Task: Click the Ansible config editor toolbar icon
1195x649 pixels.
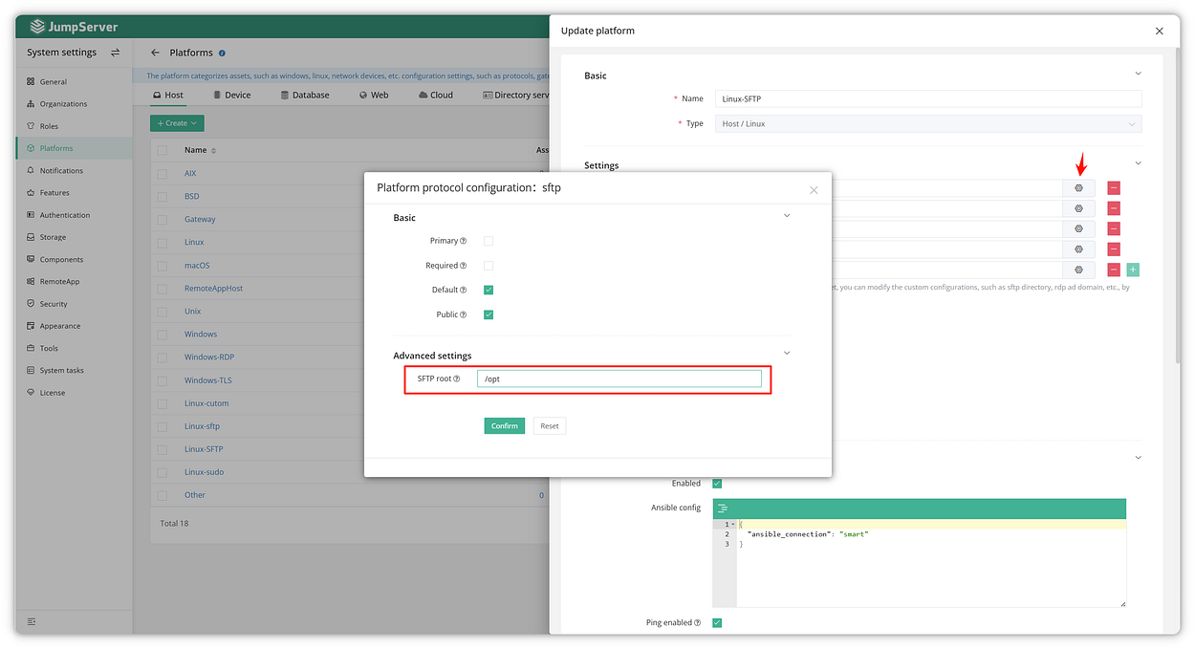Action: [x=723, y=508]
